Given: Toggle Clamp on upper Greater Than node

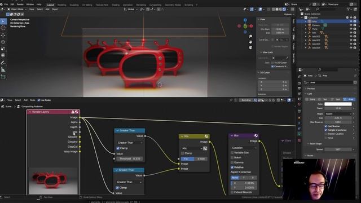Looking at the screenshot, I should (x=118, y=148).
